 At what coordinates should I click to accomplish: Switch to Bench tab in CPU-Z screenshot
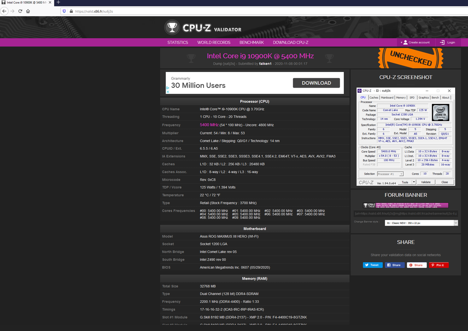click(435, 98)
